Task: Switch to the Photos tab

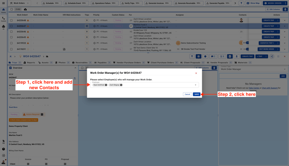Action: pos(62,63)
